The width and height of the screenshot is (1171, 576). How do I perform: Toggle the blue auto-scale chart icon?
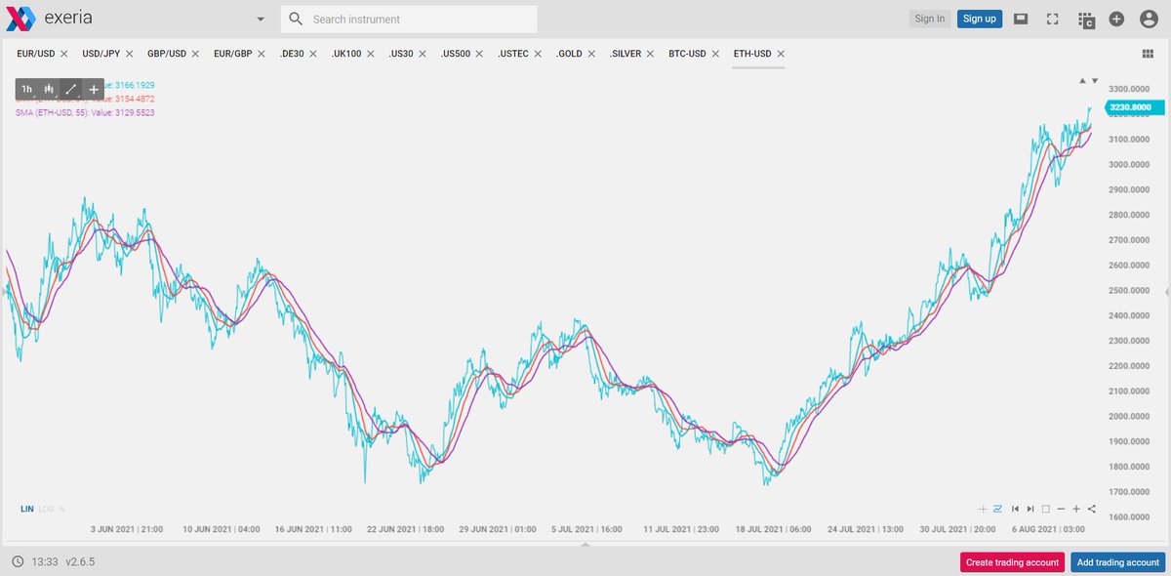coord(998,509)
